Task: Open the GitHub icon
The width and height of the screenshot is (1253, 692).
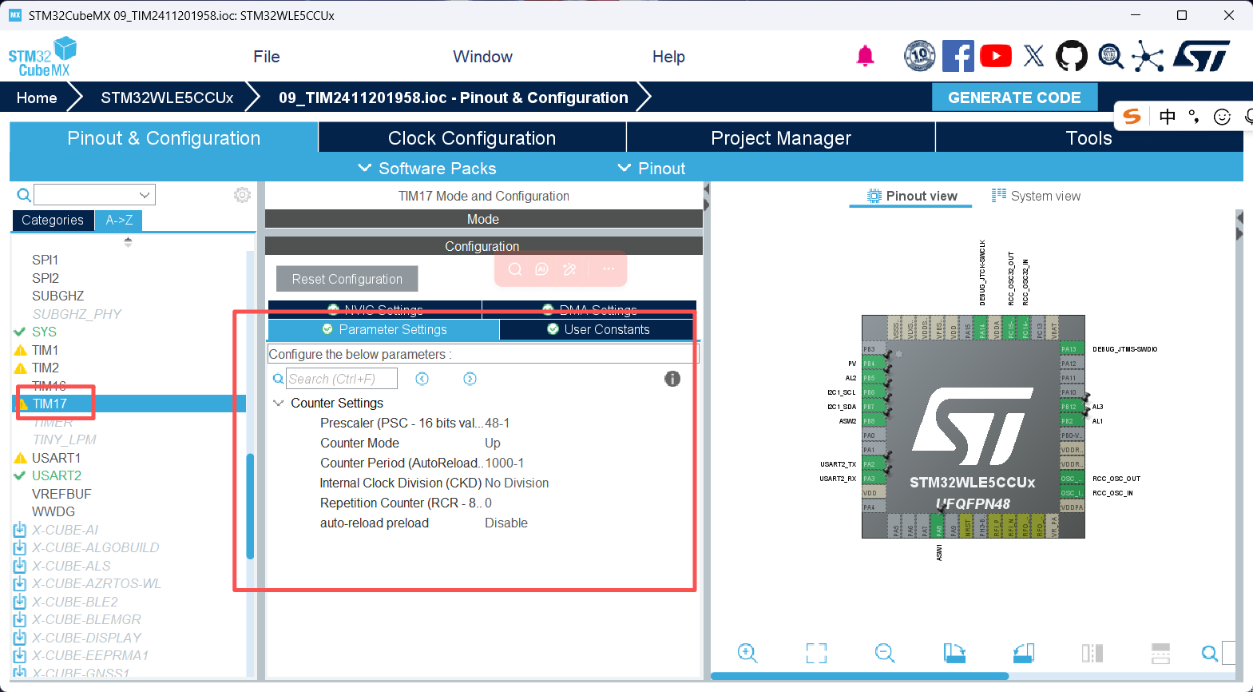Action: point(1072,56)
